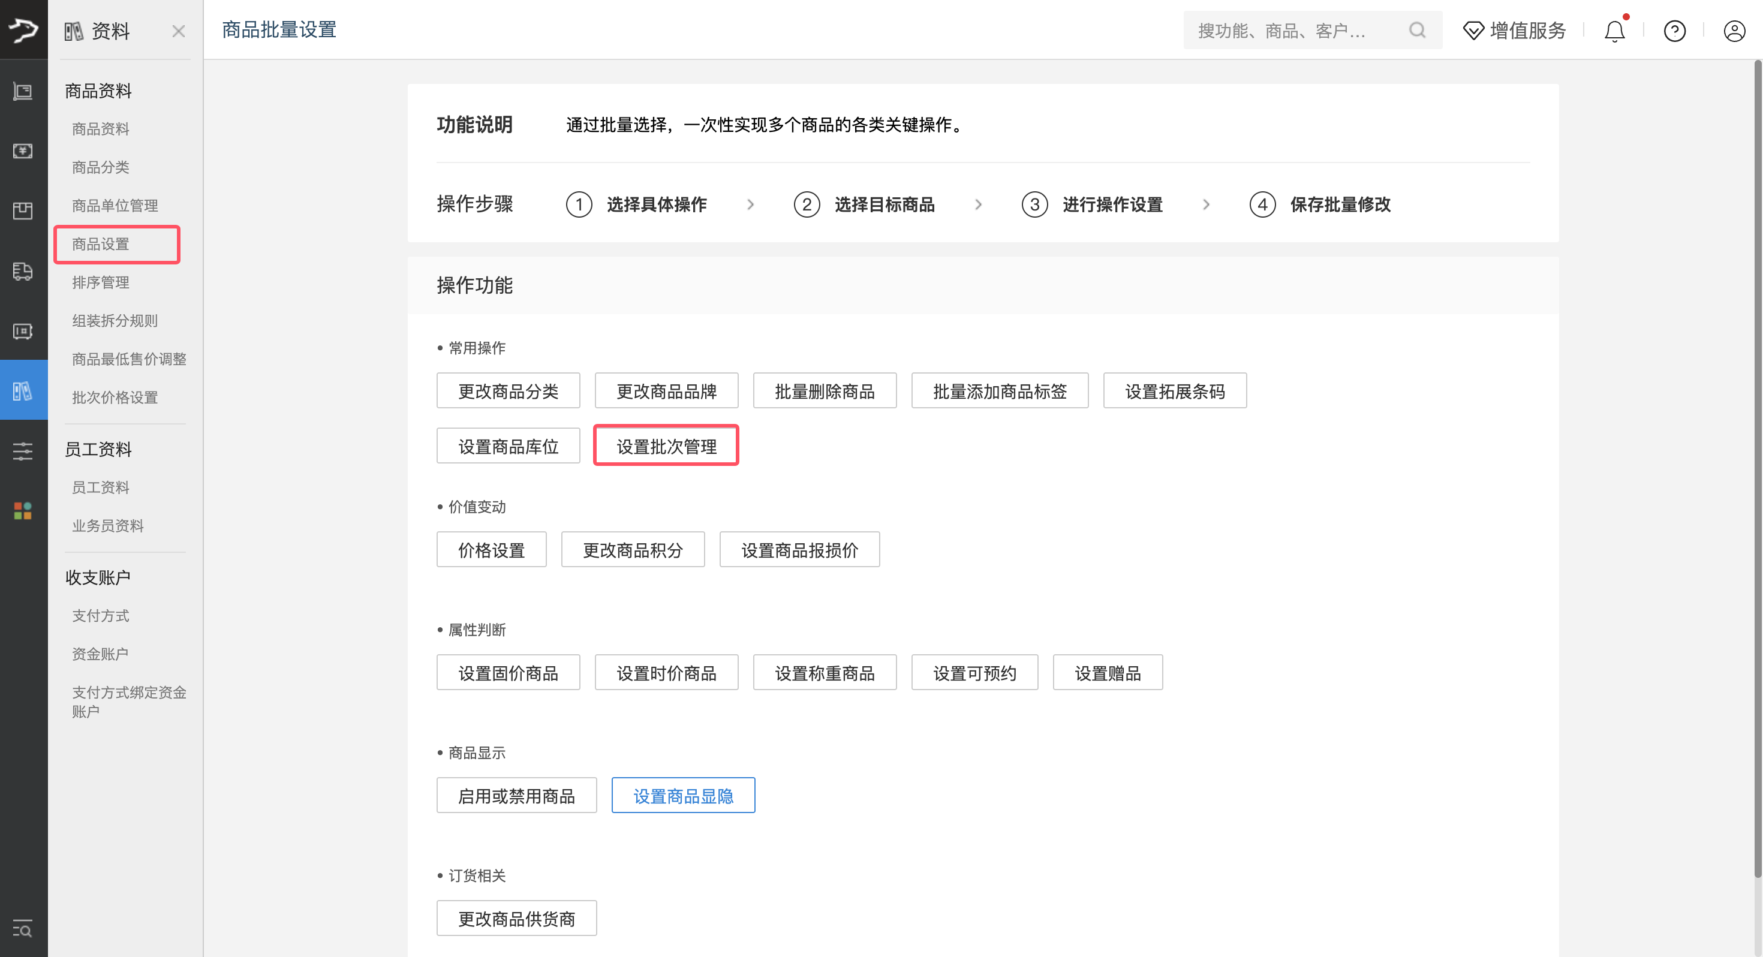Screen dimensions: 1763x957
Task: Select 批次价格设置 menu item
Action: (x=115, y=398)
